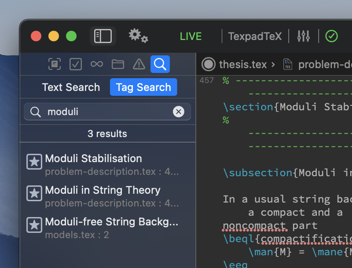Toggle the sidebar panel button
The image size is (352, 268).
pos(103,36)
